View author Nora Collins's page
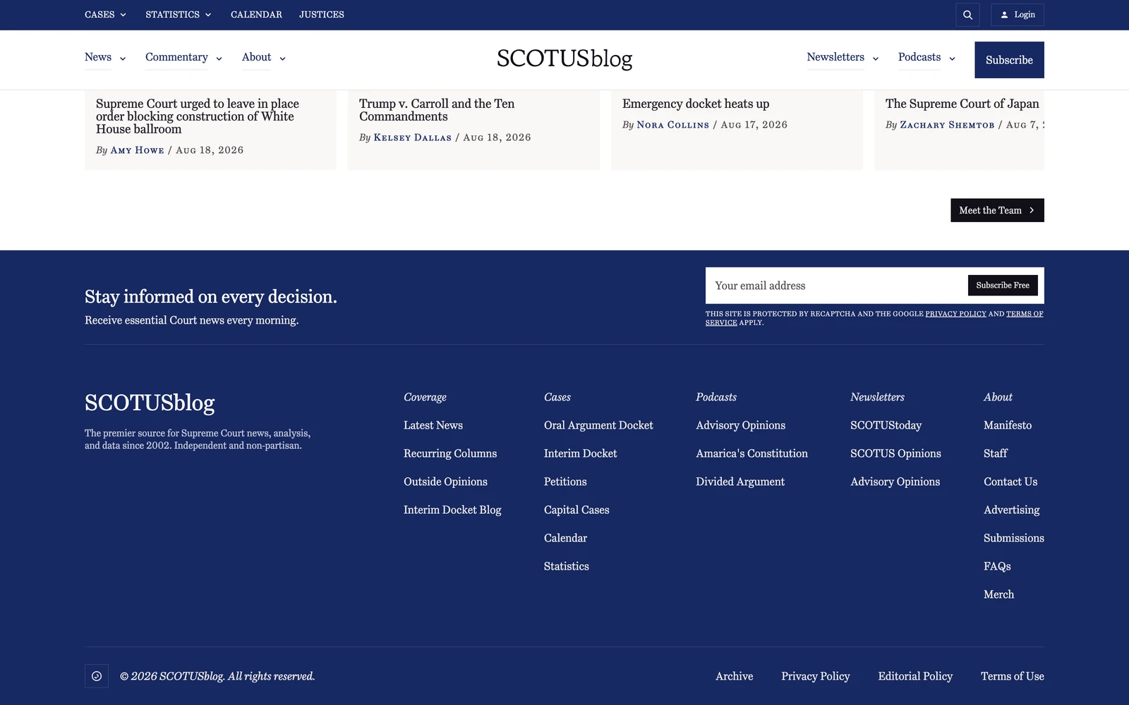Screen dimensions: 1129x705 (673, 125)
